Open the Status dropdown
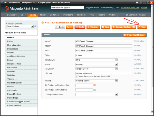 point(97,64)
